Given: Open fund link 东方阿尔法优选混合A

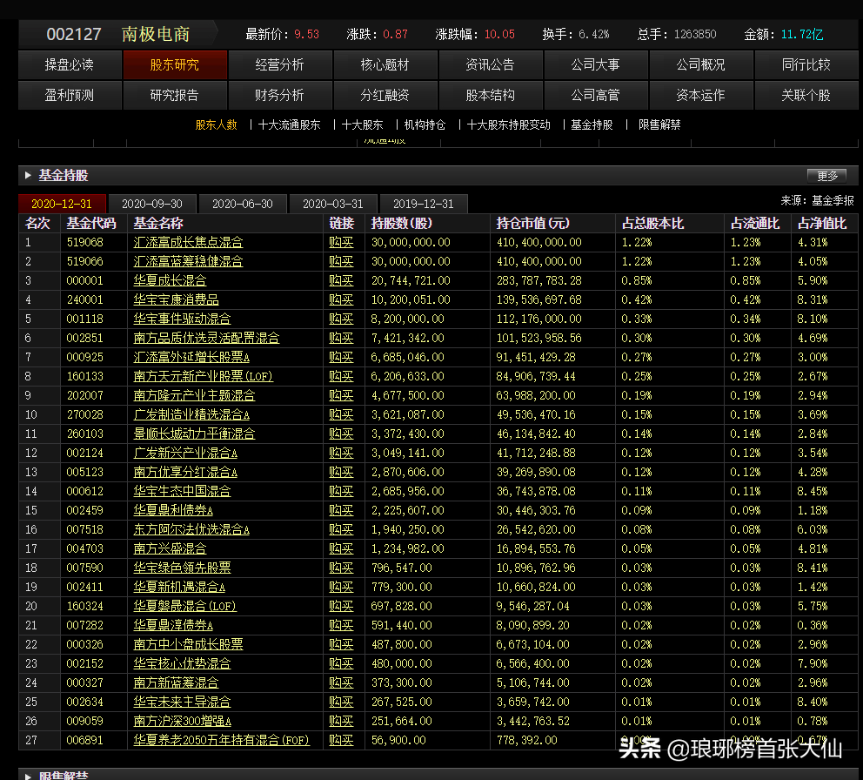Looking at the screenshot, I should point(191,530).
